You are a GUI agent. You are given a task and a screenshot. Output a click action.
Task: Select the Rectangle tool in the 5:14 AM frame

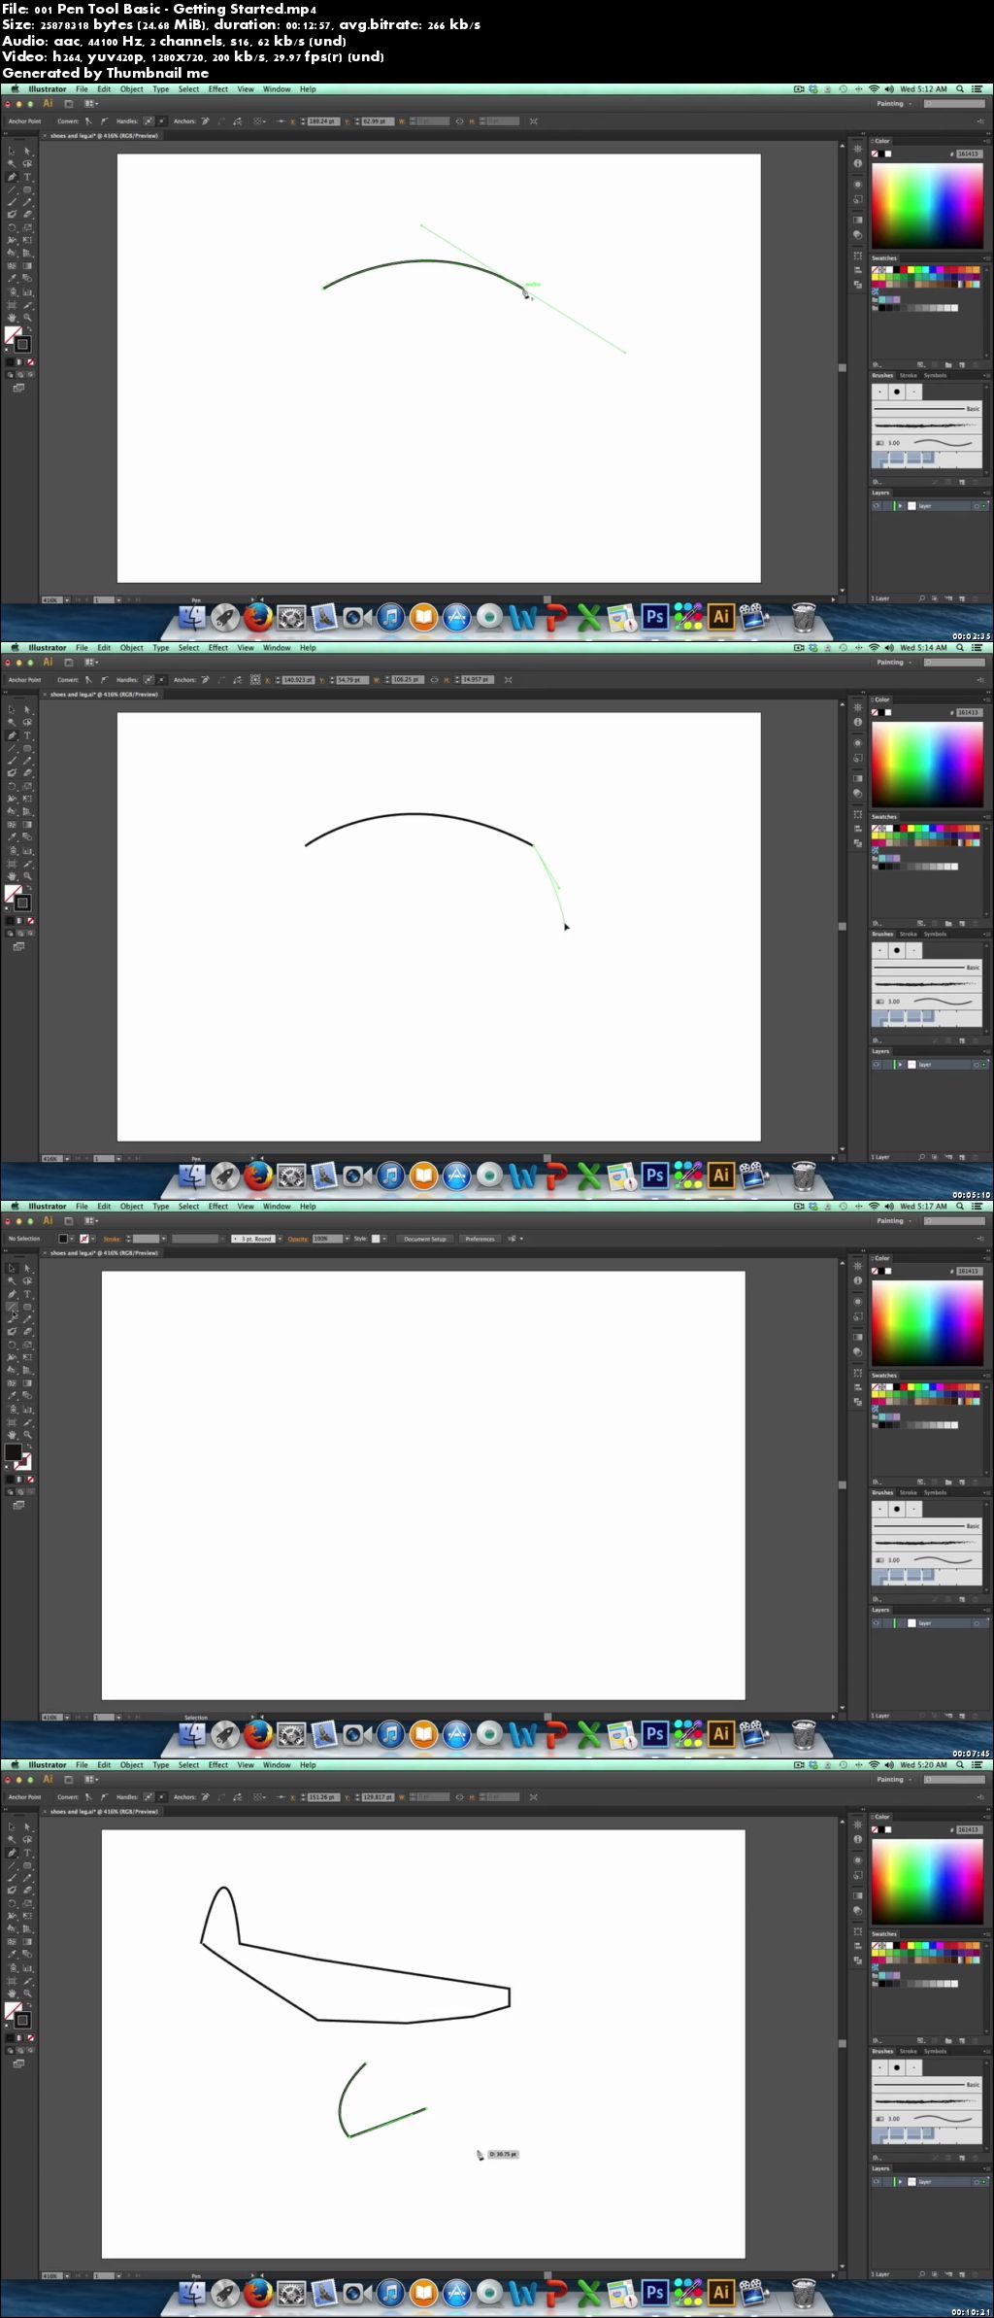click(x=27, y=748)
